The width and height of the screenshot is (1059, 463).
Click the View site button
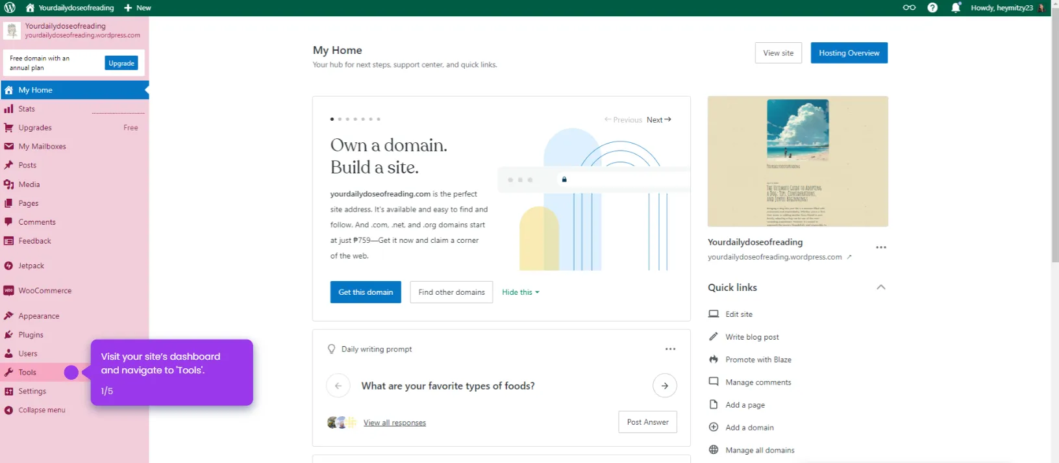779,53
